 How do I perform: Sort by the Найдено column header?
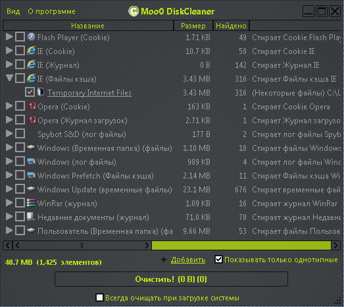tap(231, 26)
